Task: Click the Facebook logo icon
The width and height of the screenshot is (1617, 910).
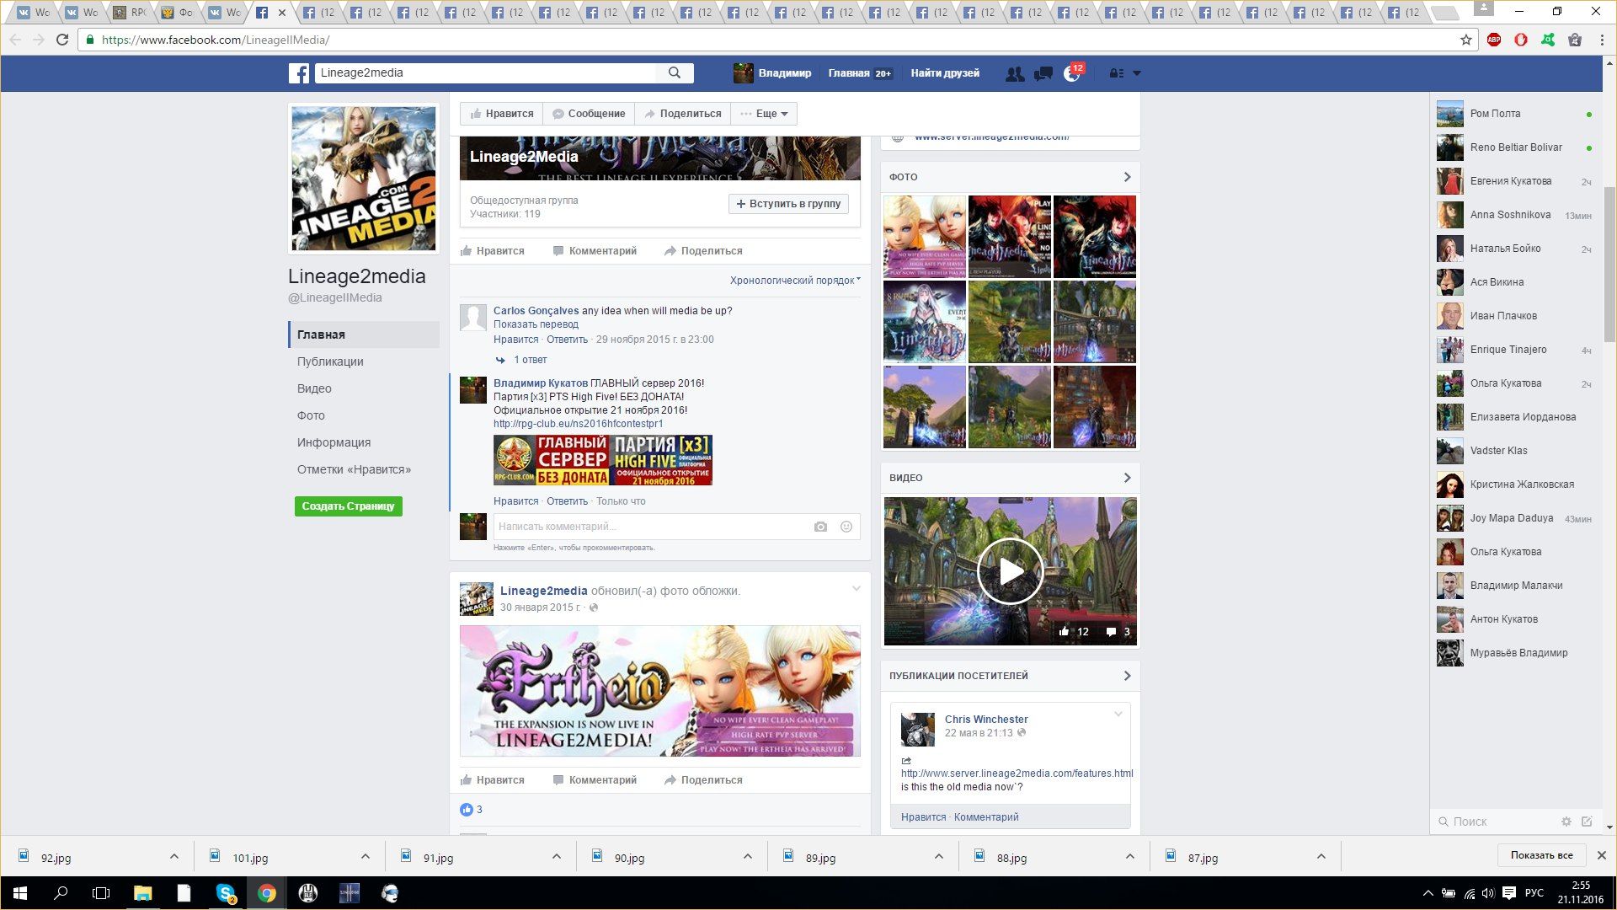Action: coord(299,73)
